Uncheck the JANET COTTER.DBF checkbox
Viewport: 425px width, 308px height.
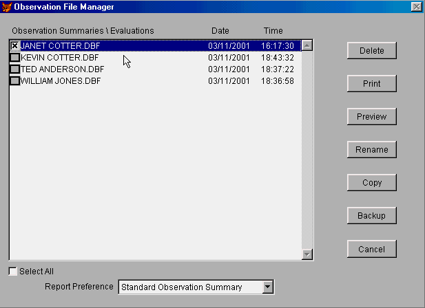pos(15,45)
